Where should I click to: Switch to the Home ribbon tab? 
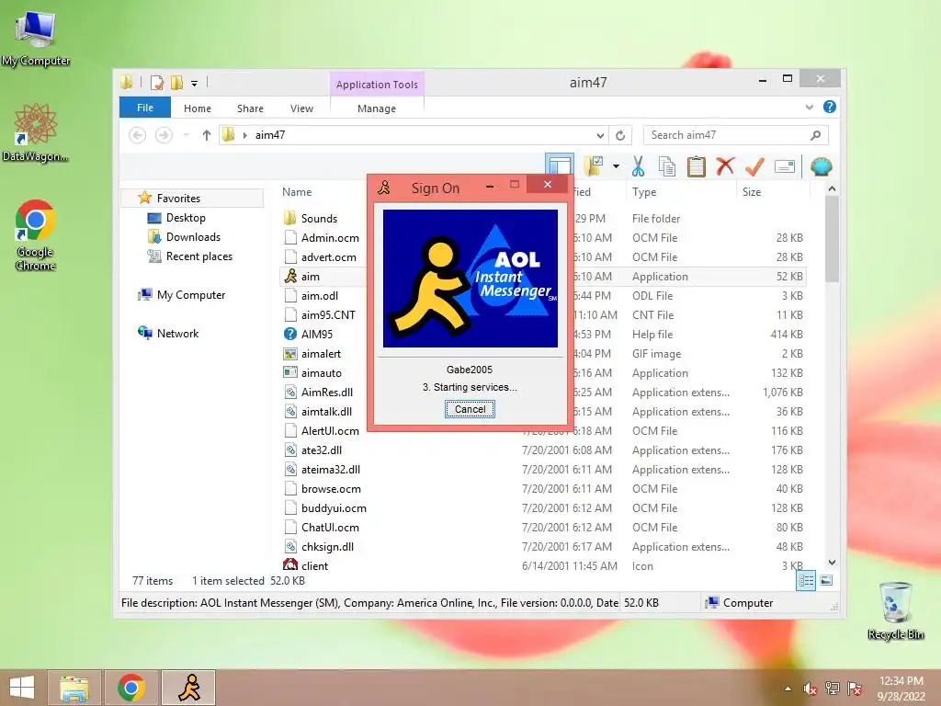point(198,108)
